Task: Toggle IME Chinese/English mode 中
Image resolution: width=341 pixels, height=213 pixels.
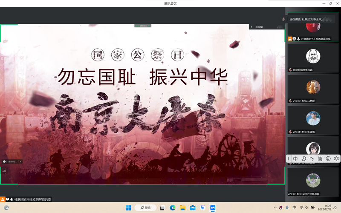Action: [295, 158]
